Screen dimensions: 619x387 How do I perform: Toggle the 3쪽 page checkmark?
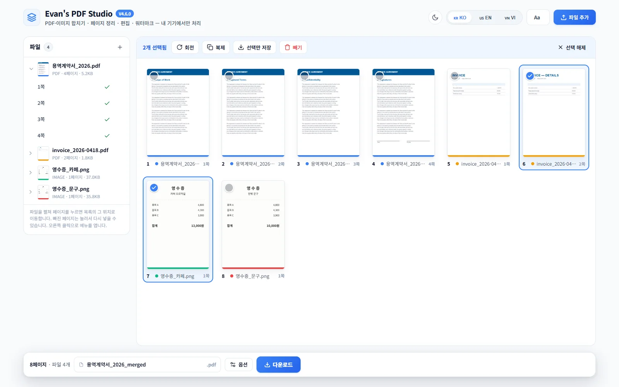tap(107, 120)
